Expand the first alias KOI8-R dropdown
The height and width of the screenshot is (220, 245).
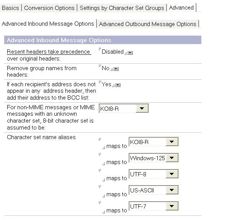tap(172, 142)
